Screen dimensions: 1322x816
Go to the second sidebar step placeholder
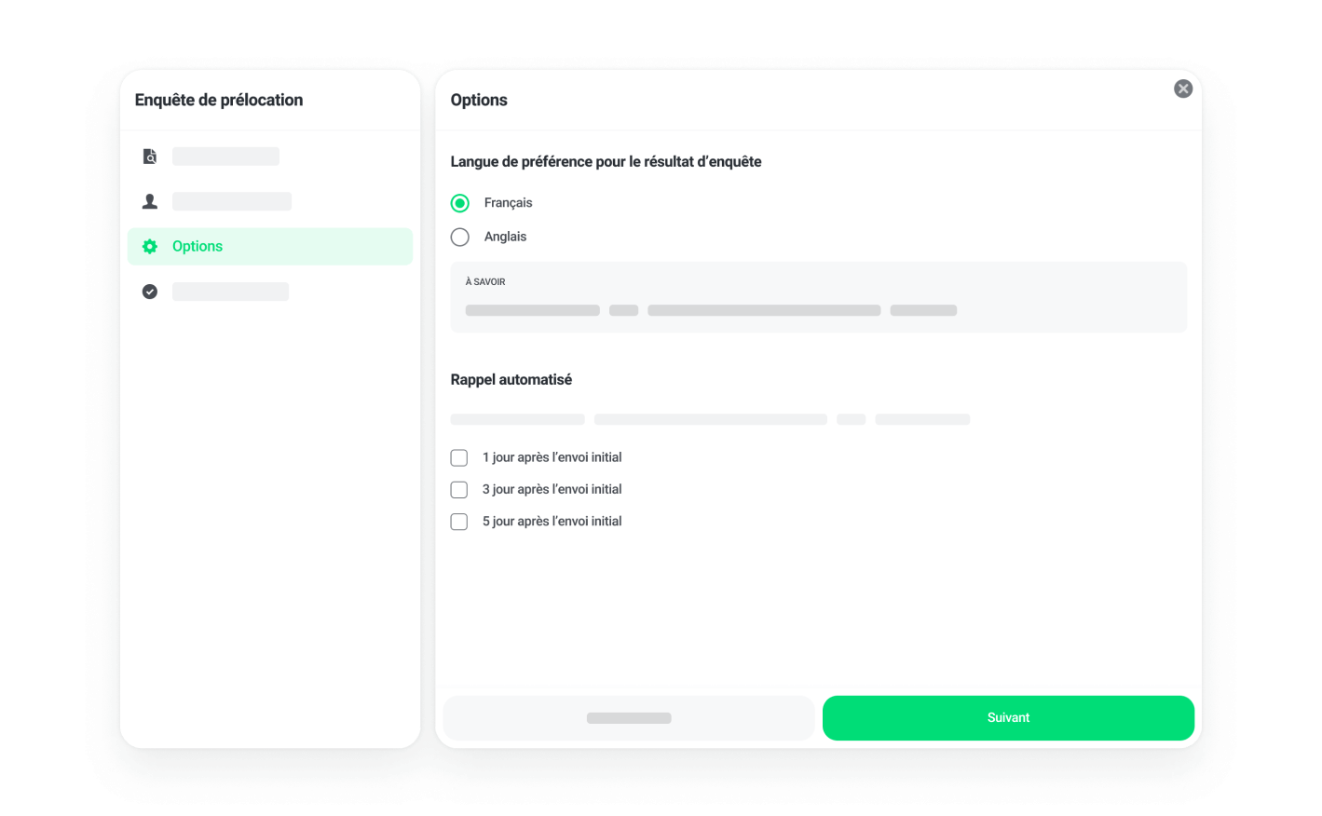coord(232,201)
